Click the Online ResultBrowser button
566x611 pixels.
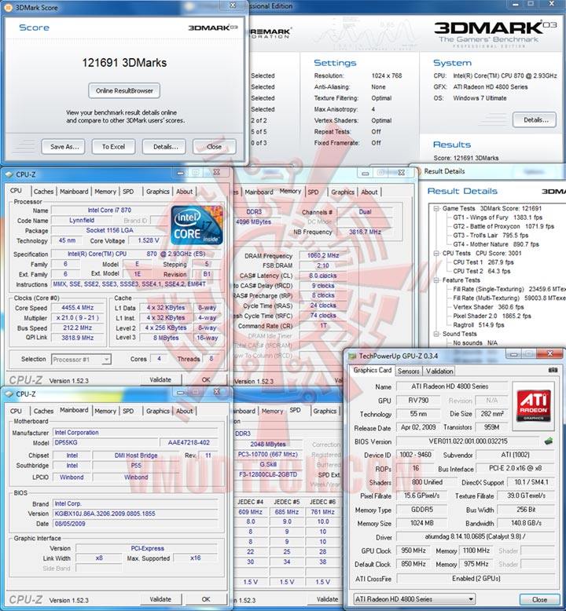(x=124, y=91)
